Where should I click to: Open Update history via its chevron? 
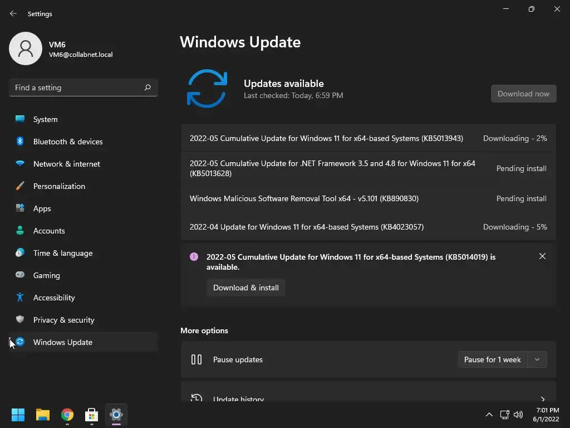(543, 399)
